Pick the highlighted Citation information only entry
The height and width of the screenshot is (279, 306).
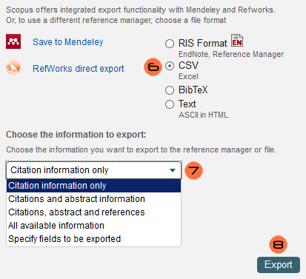point(93,186)
